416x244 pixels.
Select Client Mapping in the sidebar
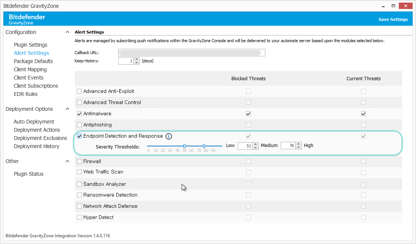30,69
